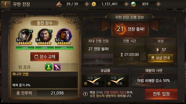The image size is (186, 104).
Task: Toggle the 자동 스킬 supply checkbox
Action: tap(117, 81)
